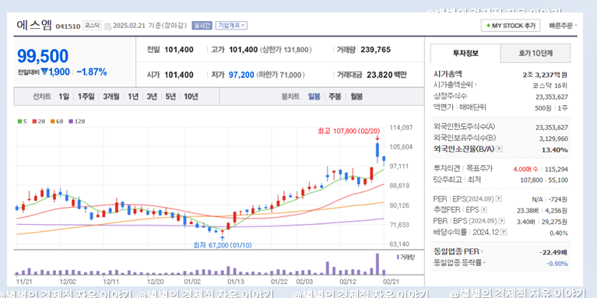Click the help icon beside PBR BPS(2024.09)

point(502,221)
